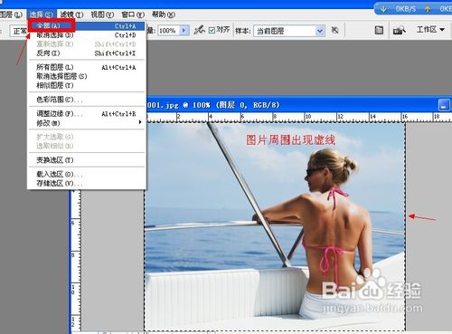Open the 滤镜(T) filter menu

pyautogui.click(x=71, y=14)
